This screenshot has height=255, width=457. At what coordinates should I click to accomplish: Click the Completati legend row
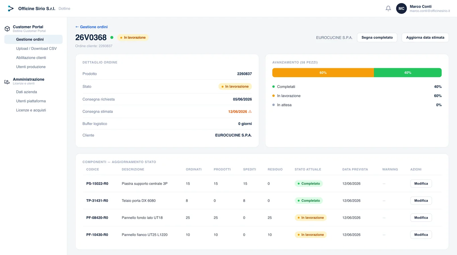pos(357,87)
